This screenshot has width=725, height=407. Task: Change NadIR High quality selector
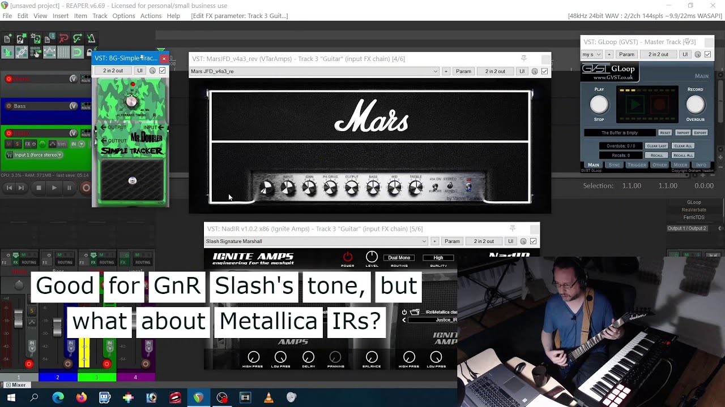pos(438,258)
